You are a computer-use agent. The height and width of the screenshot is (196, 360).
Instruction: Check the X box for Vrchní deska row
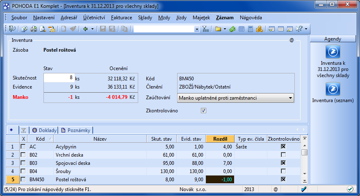(x=23, y=155)
